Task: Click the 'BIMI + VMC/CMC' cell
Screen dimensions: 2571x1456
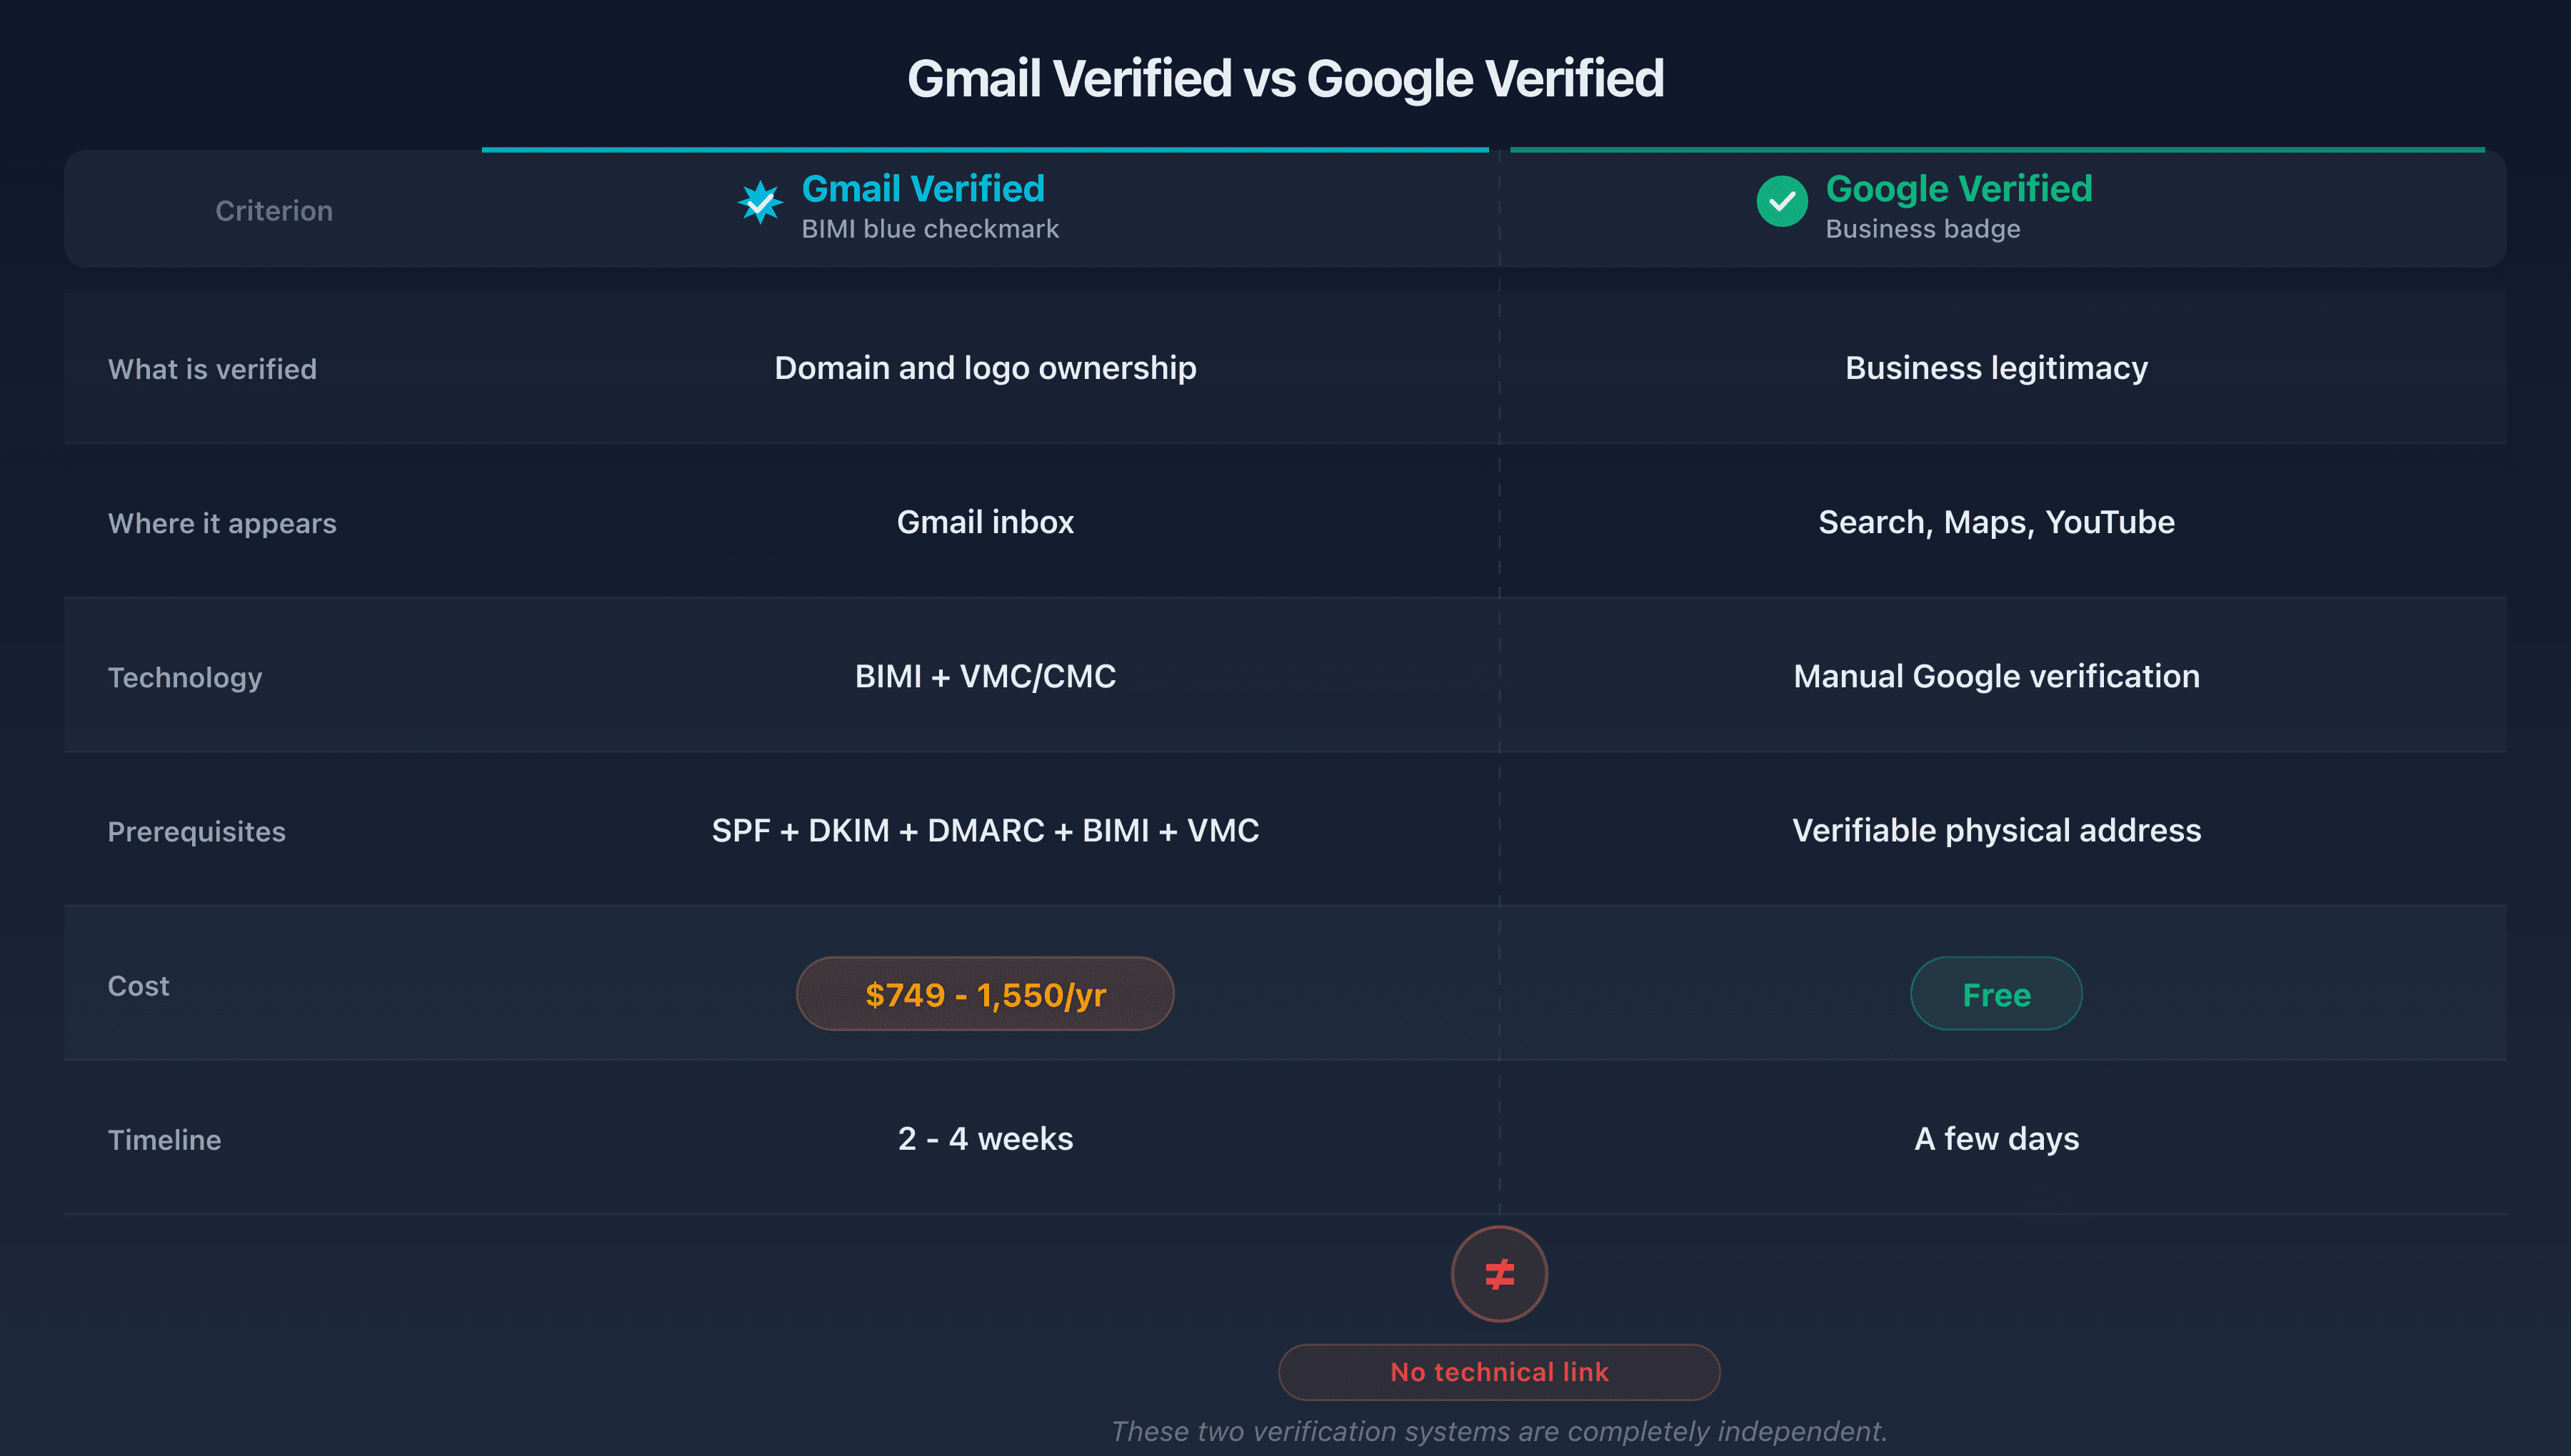Action: [x=984, y=676]
